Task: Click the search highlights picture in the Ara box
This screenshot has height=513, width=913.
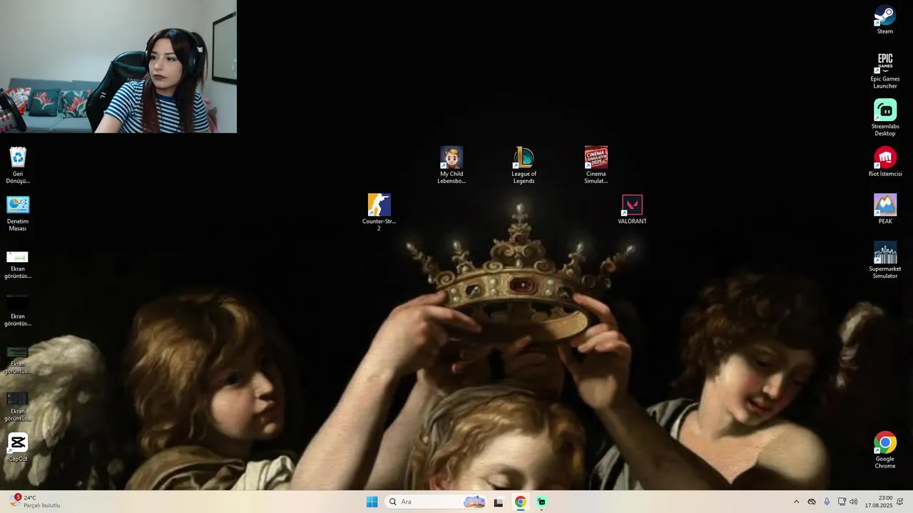Action: pos(474,502)
